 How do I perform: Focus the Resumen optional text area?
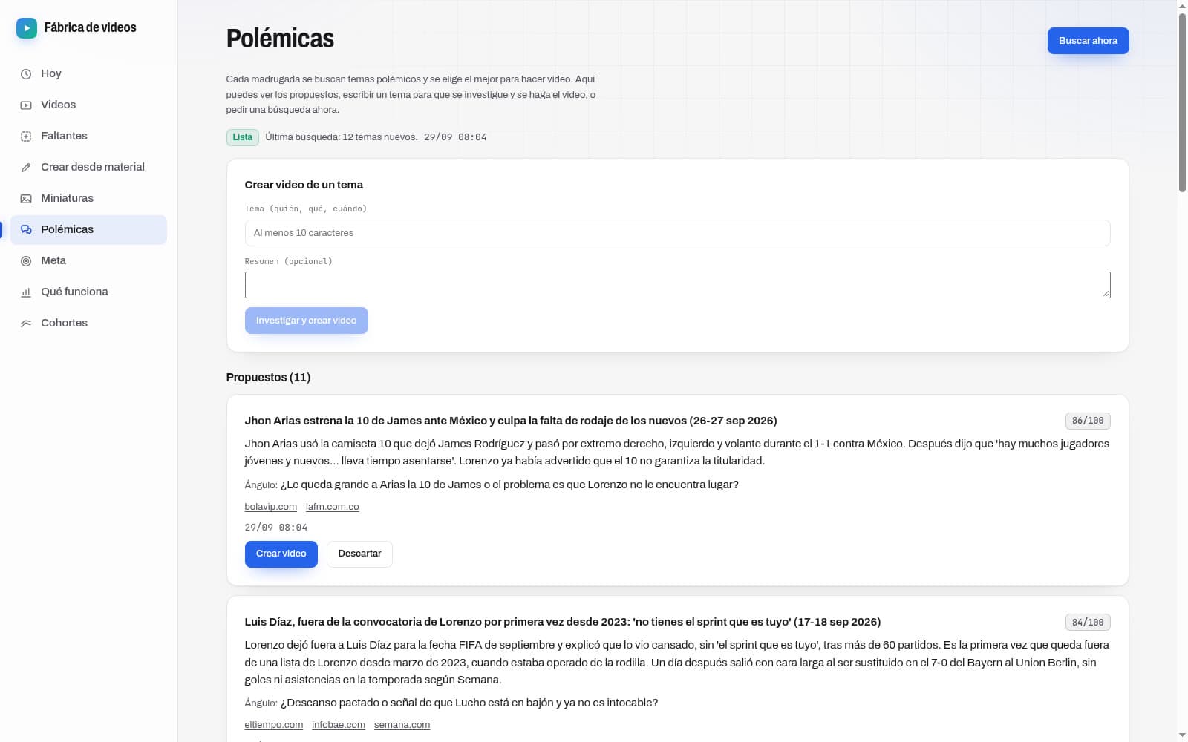[677, 285]
